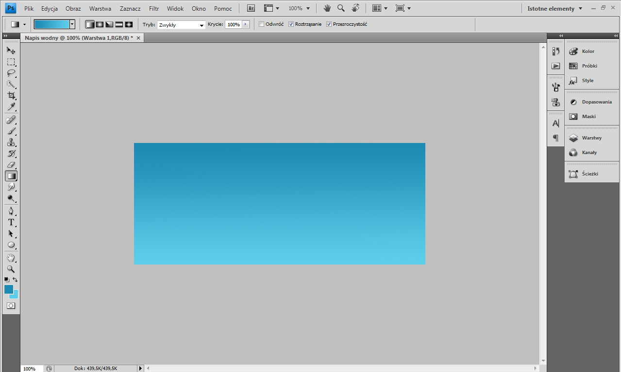Open the Filtr menu
The width and height of the screenshot is (621, 372).
[x=154, y=8]
